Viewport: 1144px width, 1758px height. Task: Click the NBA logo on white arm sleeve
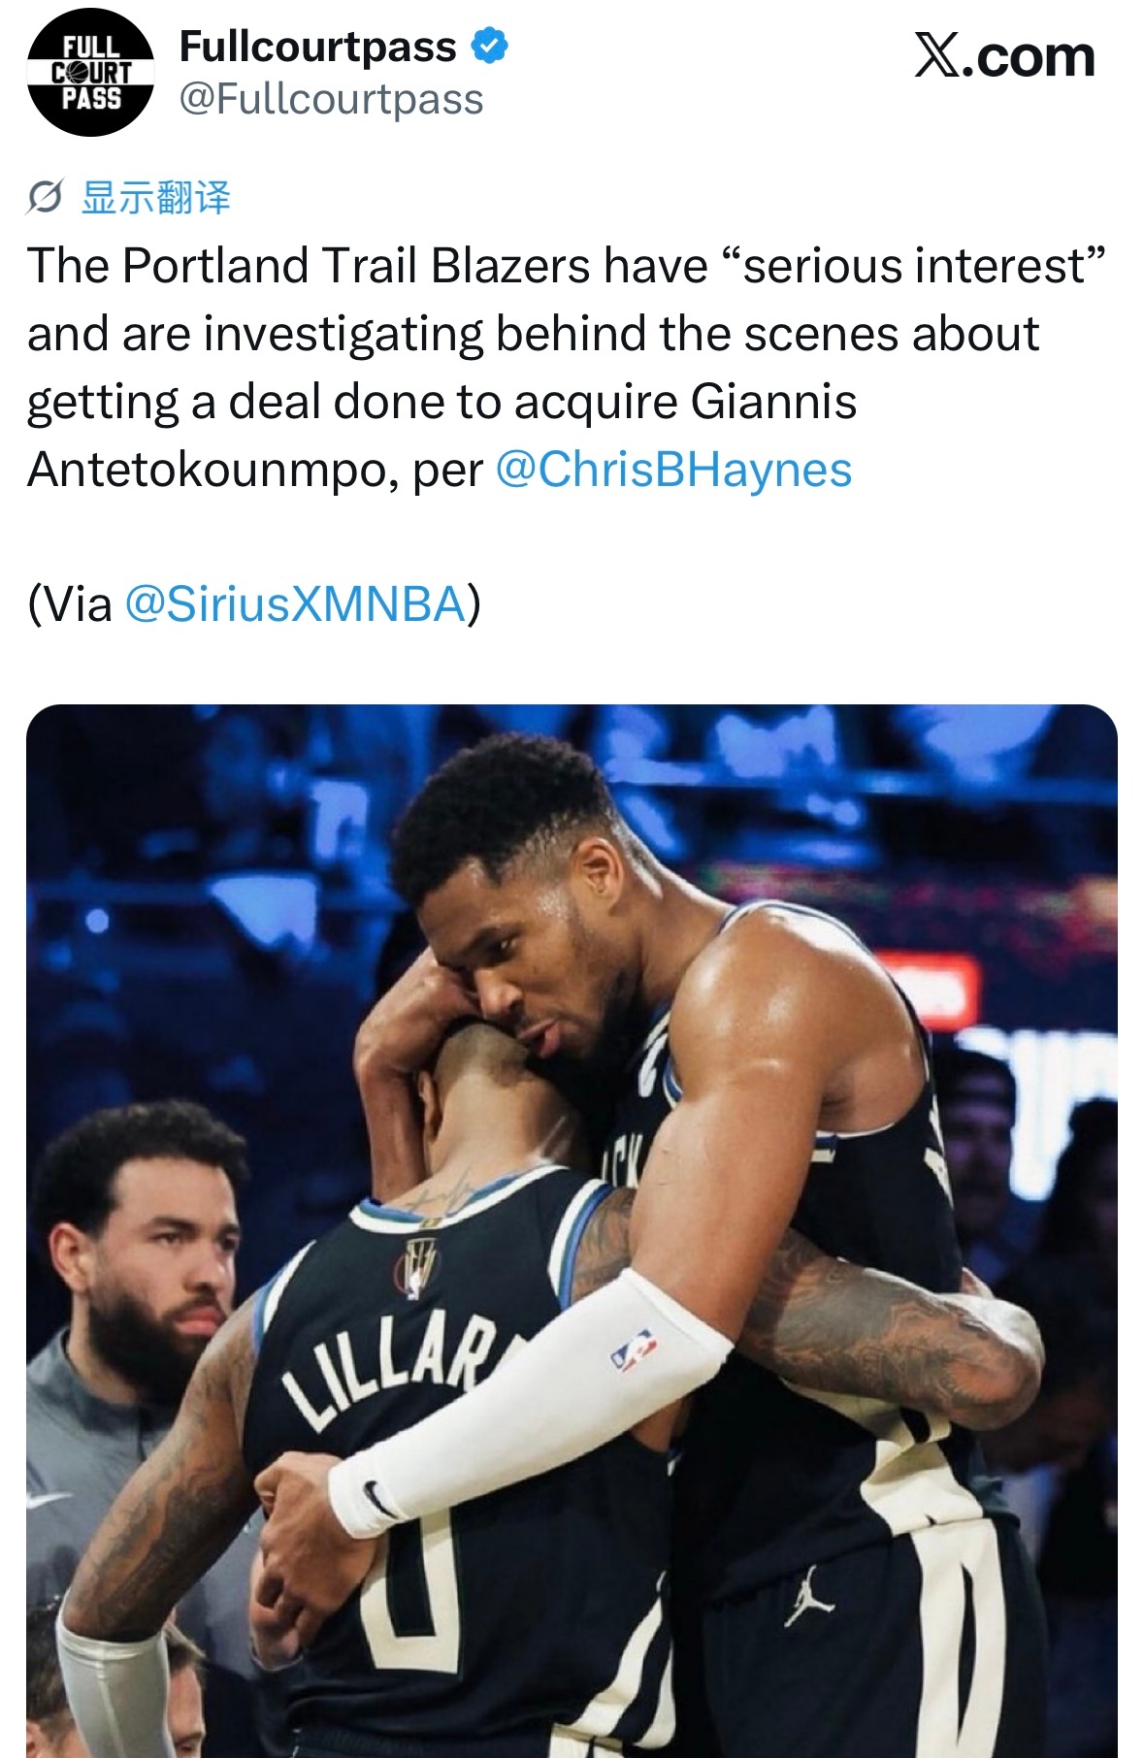[x=634, y=1351]
